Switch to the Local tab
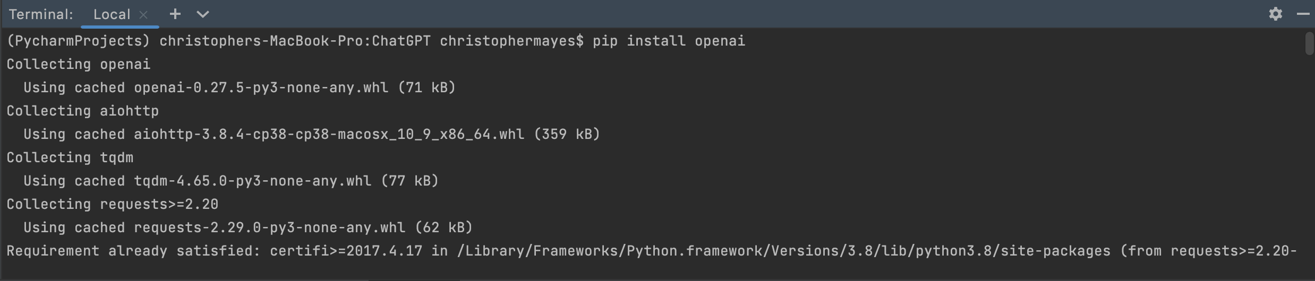 click(112, 14)
